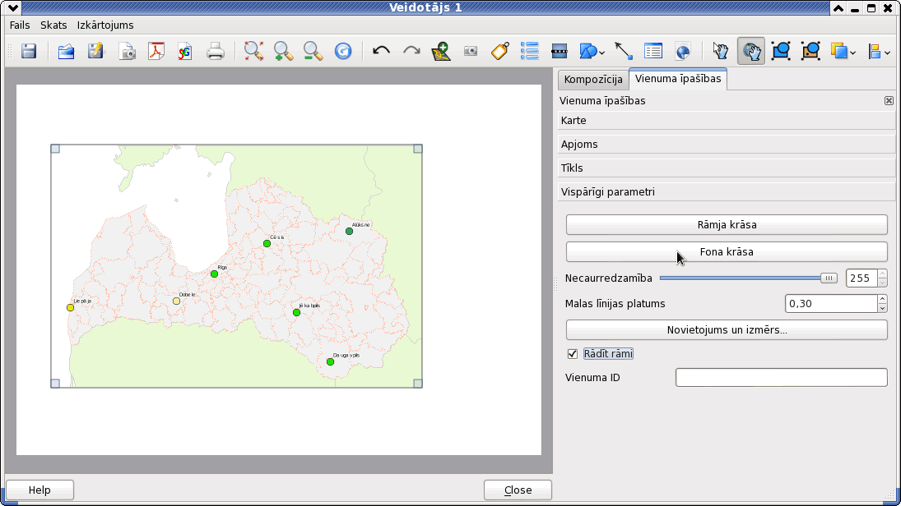Toggle the Rādīt rāmi checkbox
Image resolution: width=901 pixels, height=506 pixels.
[573, 354]
